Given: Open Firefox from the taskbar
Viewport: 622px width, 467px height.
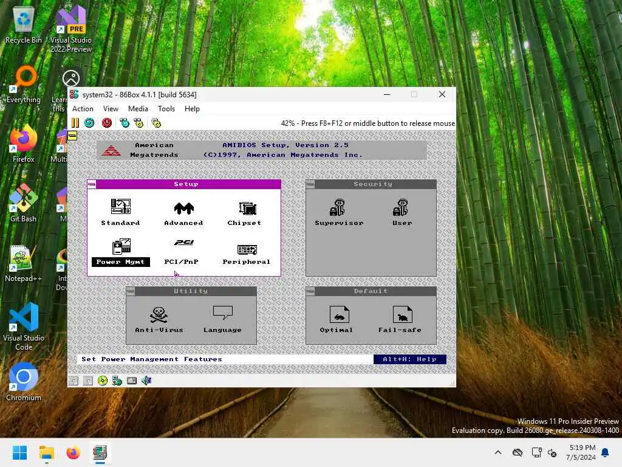Looking at the screenshot, I should (73, 452).
